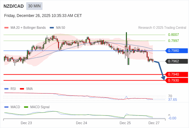
Task: Click the Dec 25 date axis label
Action: [x=125, y=123]
